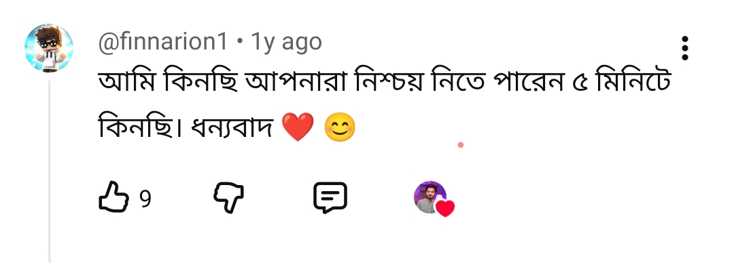Collapse replies using the vertical thread line

50,171
